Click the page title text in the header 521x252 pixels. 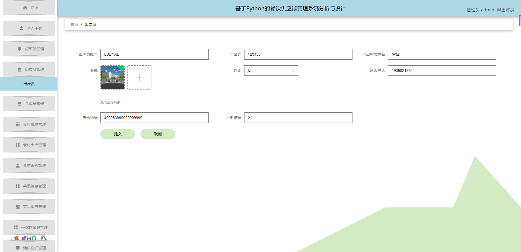click(x=290, y=8)
